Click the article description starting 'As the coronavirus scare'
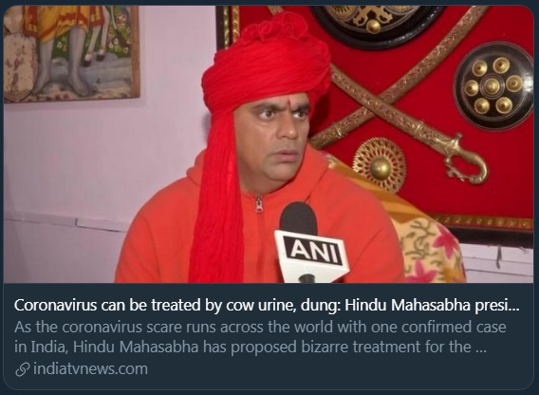Screen dimensions: 539x395 (260, 337)
